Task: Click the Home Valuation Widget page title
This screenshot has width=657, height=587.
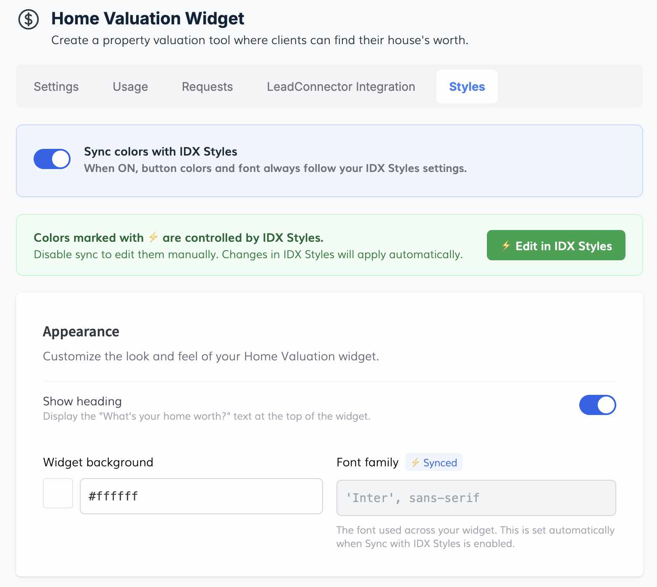Action: pos(147,19)
